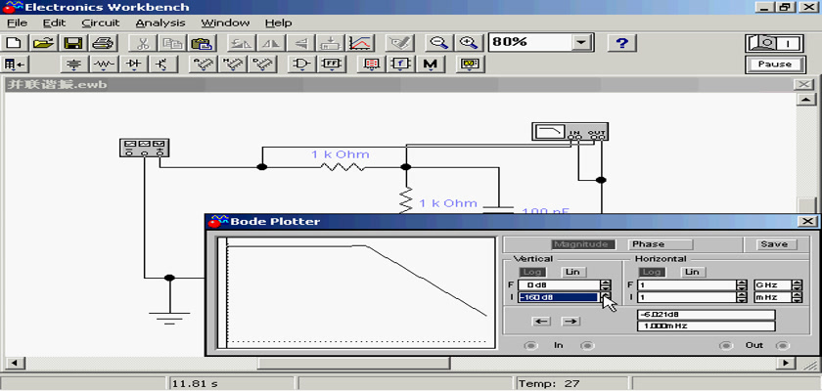
Task: Move Bode cursor right with arrow button
Action: [x=571, y=322]
